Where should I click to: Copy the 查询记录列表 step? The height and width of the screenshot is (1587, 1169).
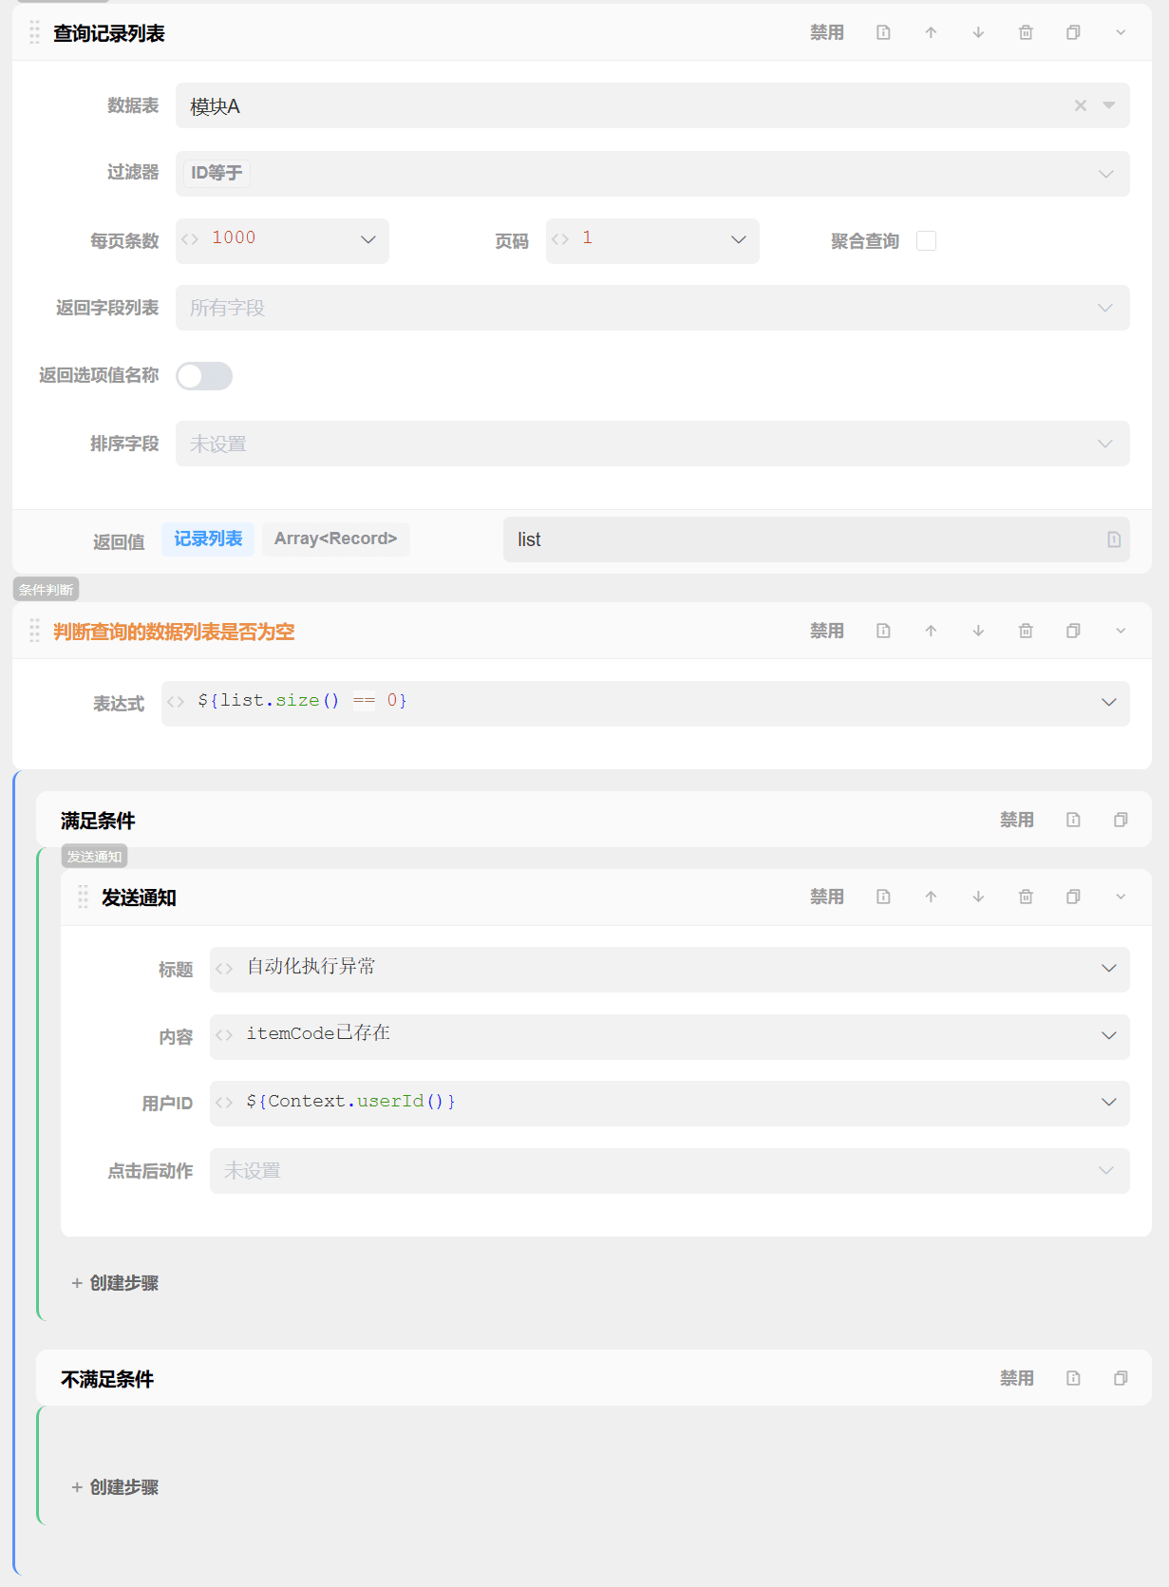point(1073,33)
